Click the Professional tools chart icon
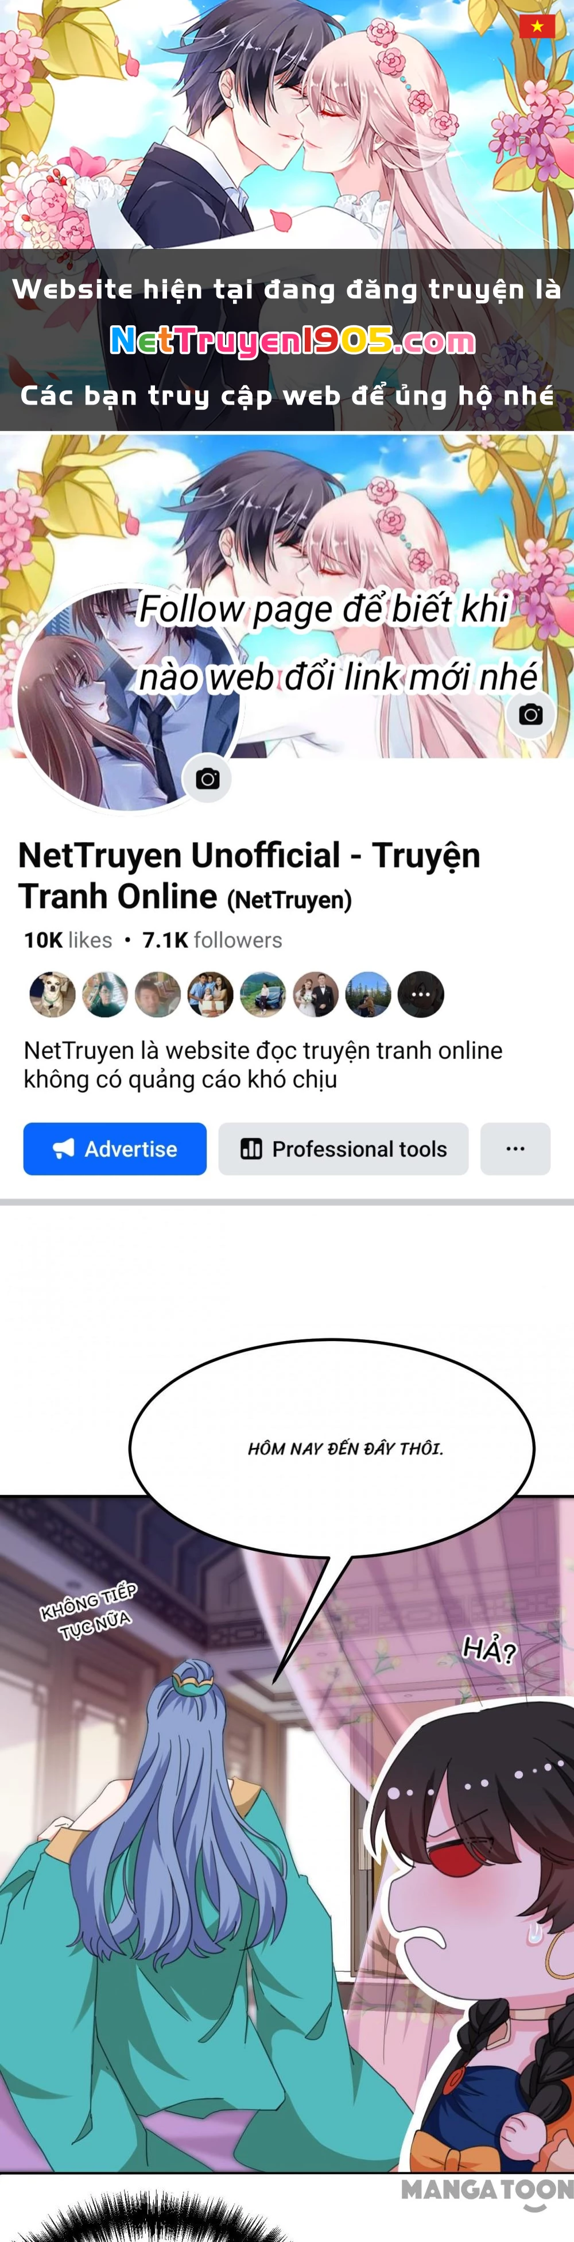 [x=251, y=1149]
